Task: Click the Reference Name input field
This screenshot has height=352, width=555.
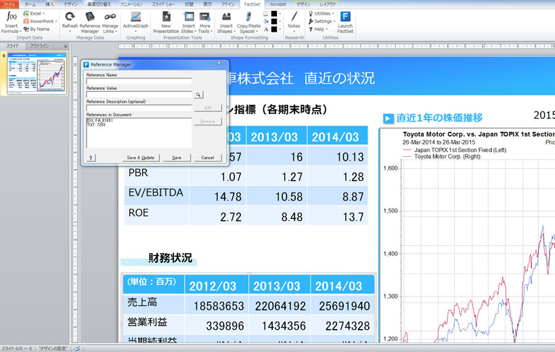Action: [x=139, y=81]
